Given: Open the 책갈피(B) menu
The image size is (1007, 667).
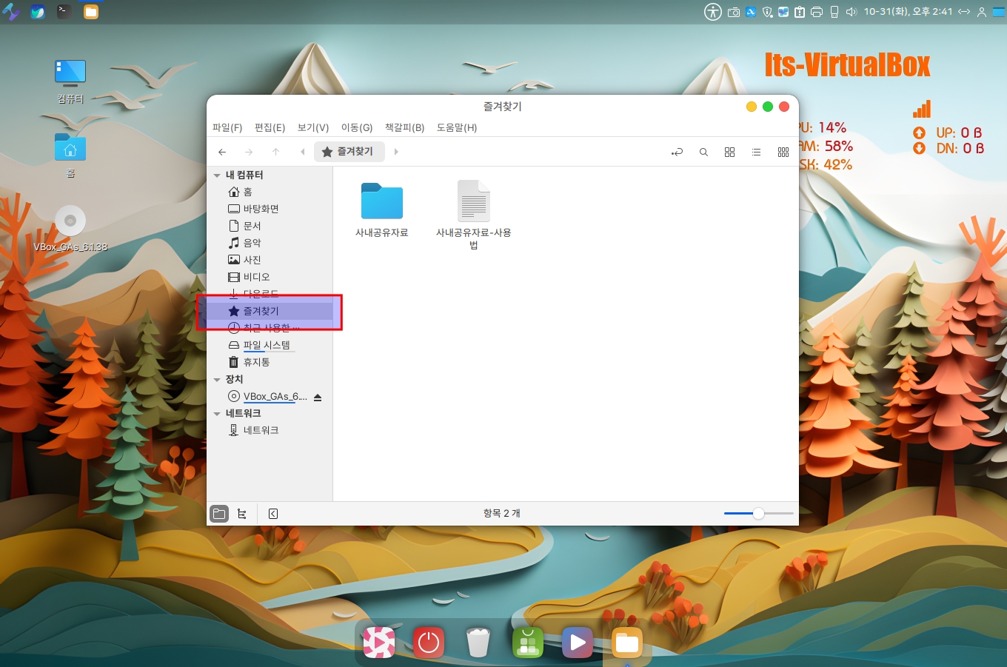Looking at the screenshot, I should click(x=404, y=127).
